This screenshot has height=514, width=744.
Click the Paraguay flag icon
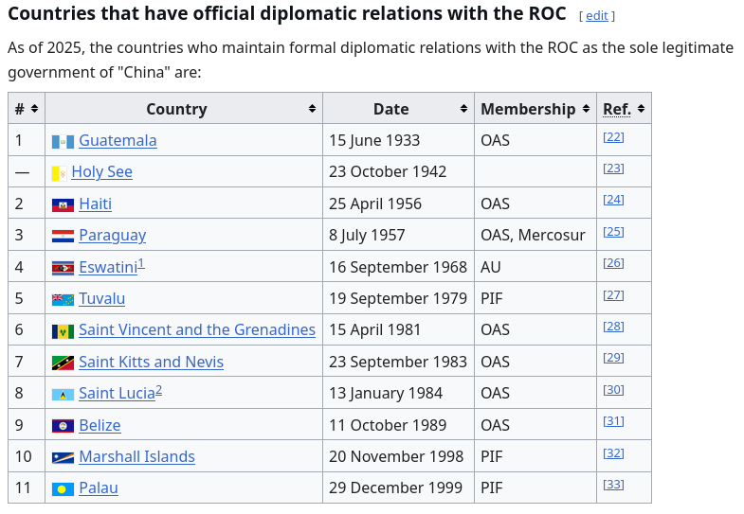coord(63,236)
